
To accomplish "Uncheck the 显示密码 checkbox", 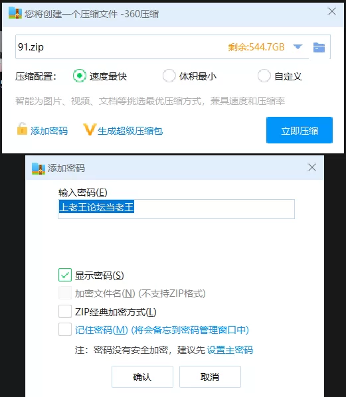I will click(65, 276).
